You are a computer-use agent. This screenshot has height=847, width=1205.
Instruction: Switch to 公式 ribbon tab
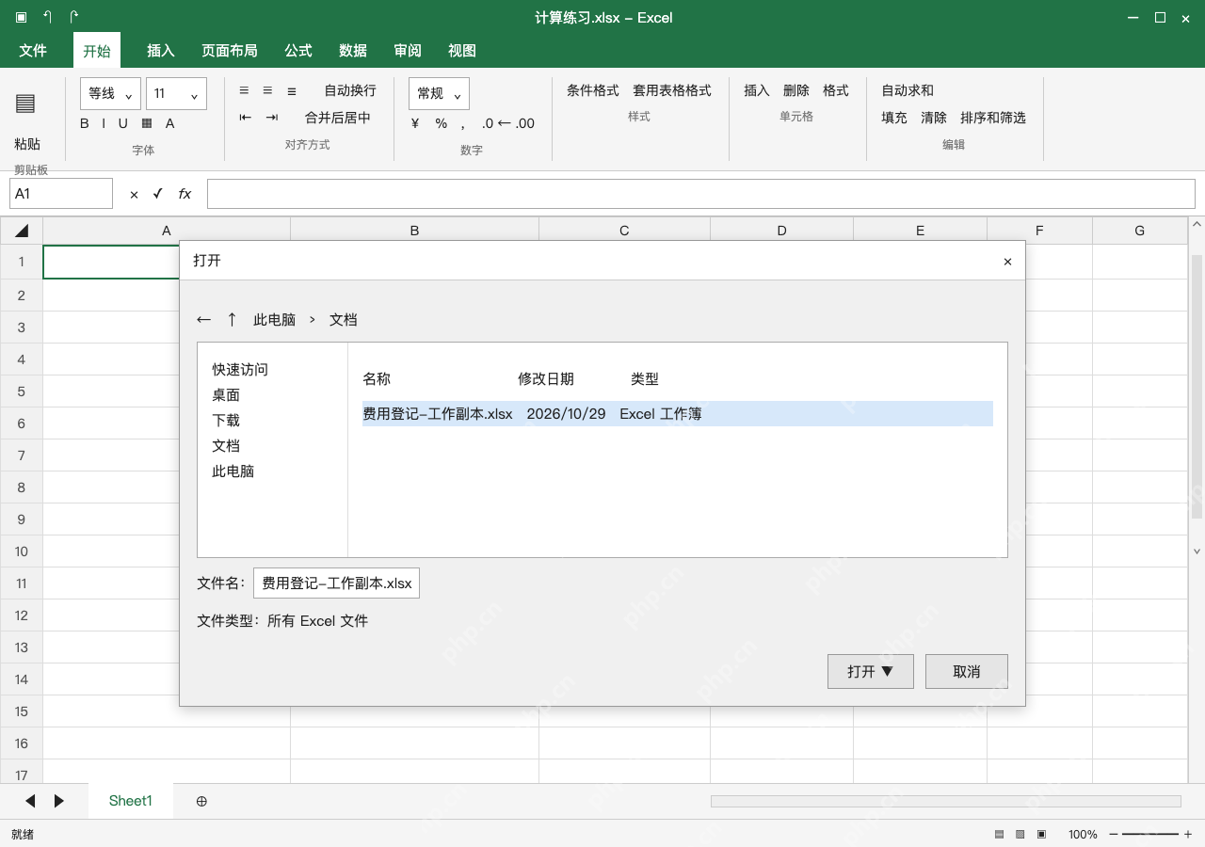pos(298,51)
